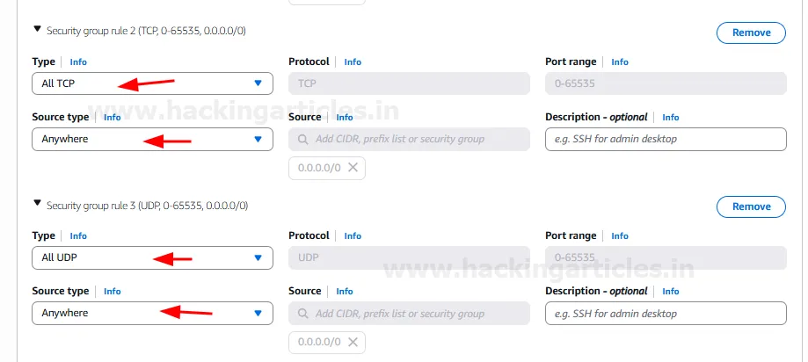This screenshot has width=808, height=362.
Task: Open Info link beside rule 3 Source type
Action: coord(113,291)
